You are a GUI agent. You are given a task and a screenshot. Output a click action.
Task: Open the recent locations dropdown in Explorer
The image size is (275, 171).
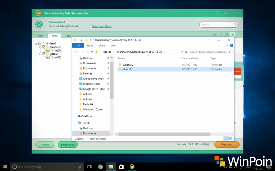88,52
